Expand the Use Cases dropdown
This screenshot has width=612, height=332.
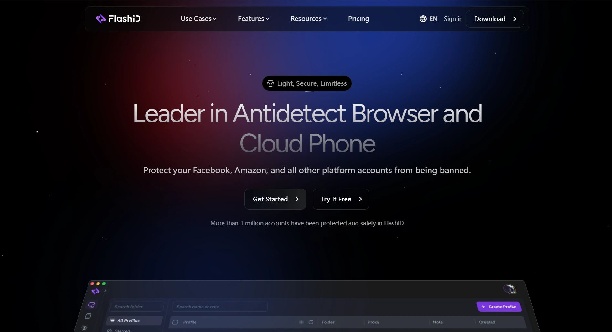pos(198,19)
